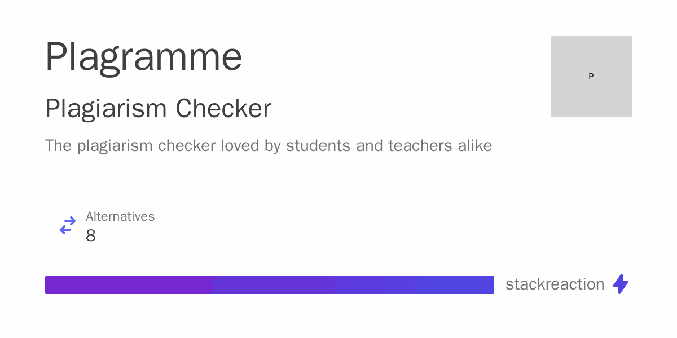The image size is (677, 338).
Task: Select the Alternatives label text
Action: [x=120, y=216]
